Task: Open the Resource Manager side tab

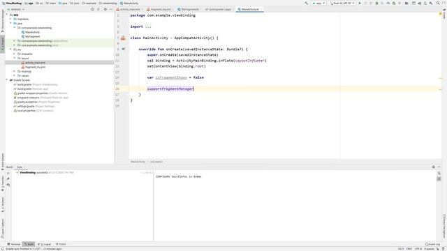Action: click(x=3, y=22)
